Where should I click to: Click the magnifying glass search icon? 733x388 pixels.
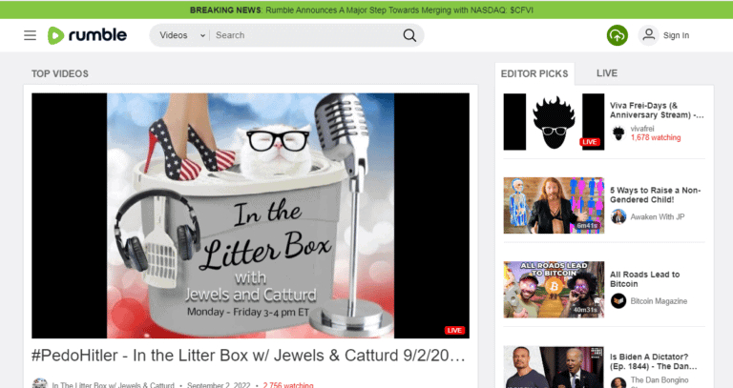click(409, 35)
